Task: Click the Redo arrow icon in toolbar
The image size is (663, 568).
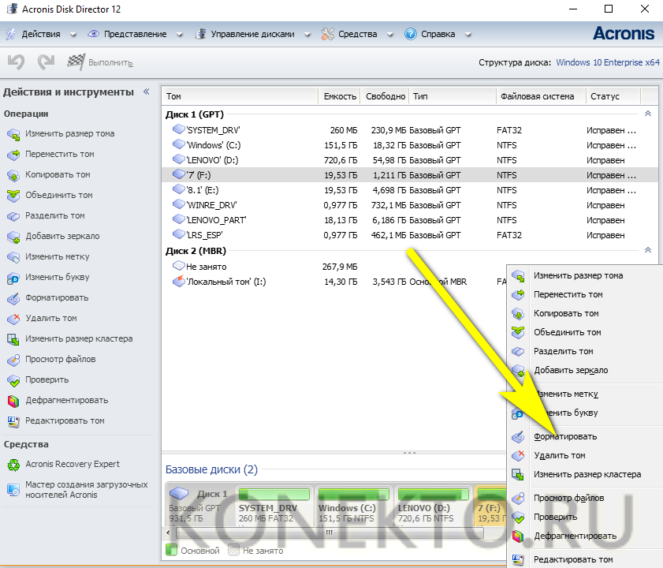Action: click(x=47, y=62)
